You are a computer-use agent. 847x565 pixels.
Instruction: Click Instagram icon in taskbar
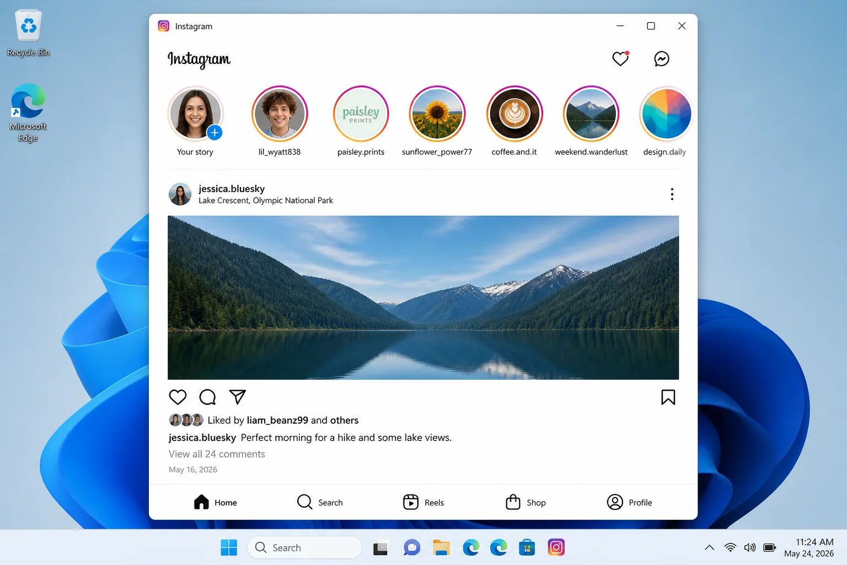(556, 547)
